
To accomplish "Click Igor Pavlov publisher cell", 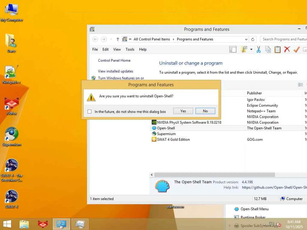I will click(x=256, y=100).
